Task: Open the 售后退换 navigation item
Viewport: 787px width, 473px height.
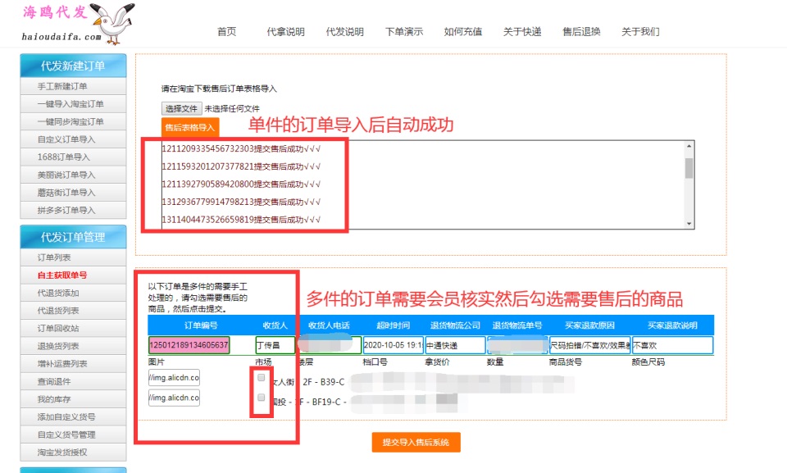Action: [581, 32]
